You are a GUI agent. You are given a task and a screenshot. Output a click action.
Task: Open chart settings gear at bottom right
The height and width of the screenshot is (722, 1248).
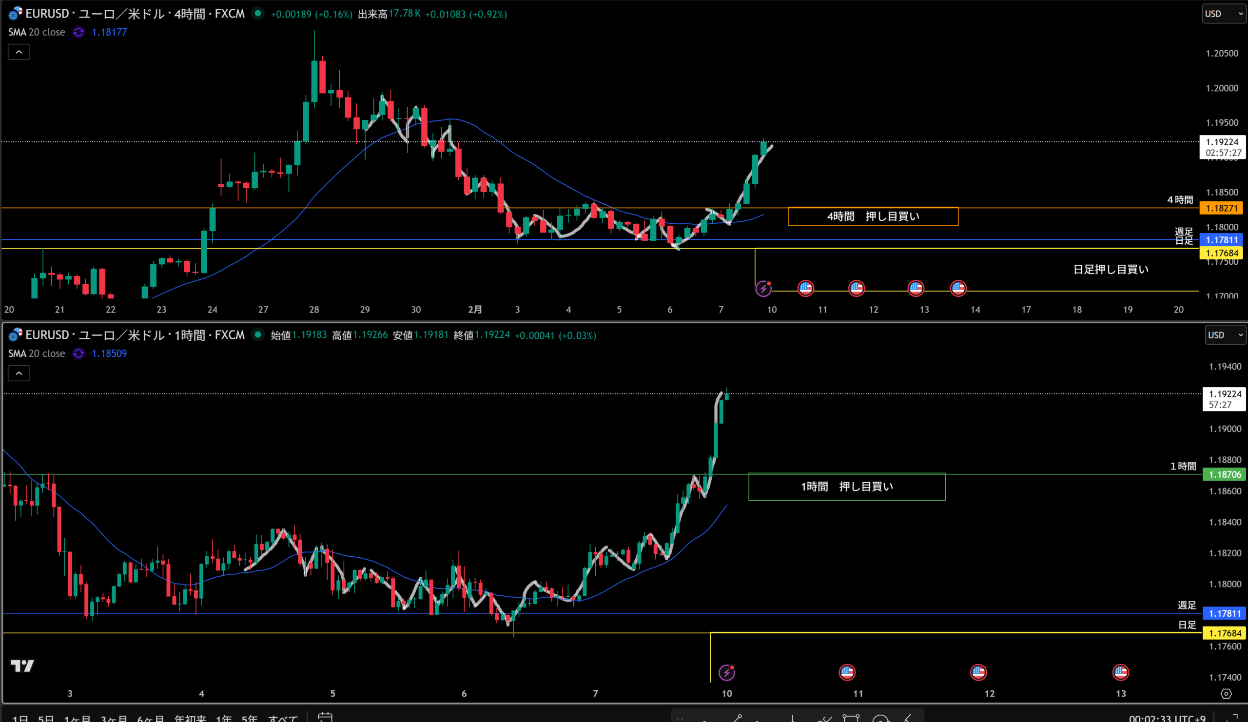pos(1226,694)
